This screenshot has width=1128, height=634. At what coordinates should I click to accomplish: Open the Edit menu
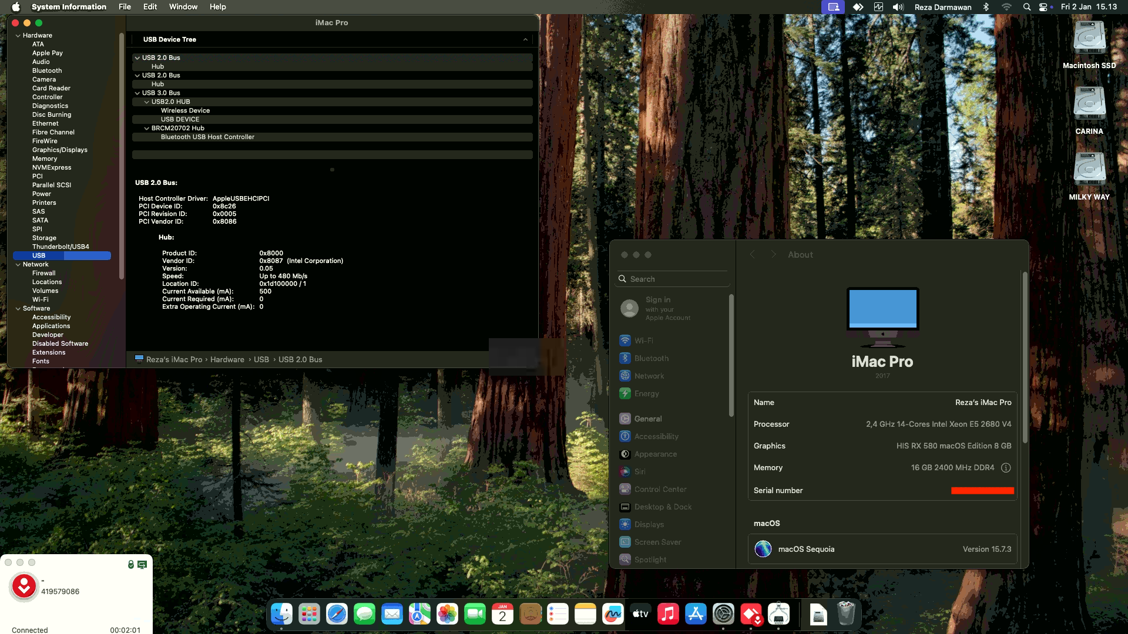click(x=150, y=7)
